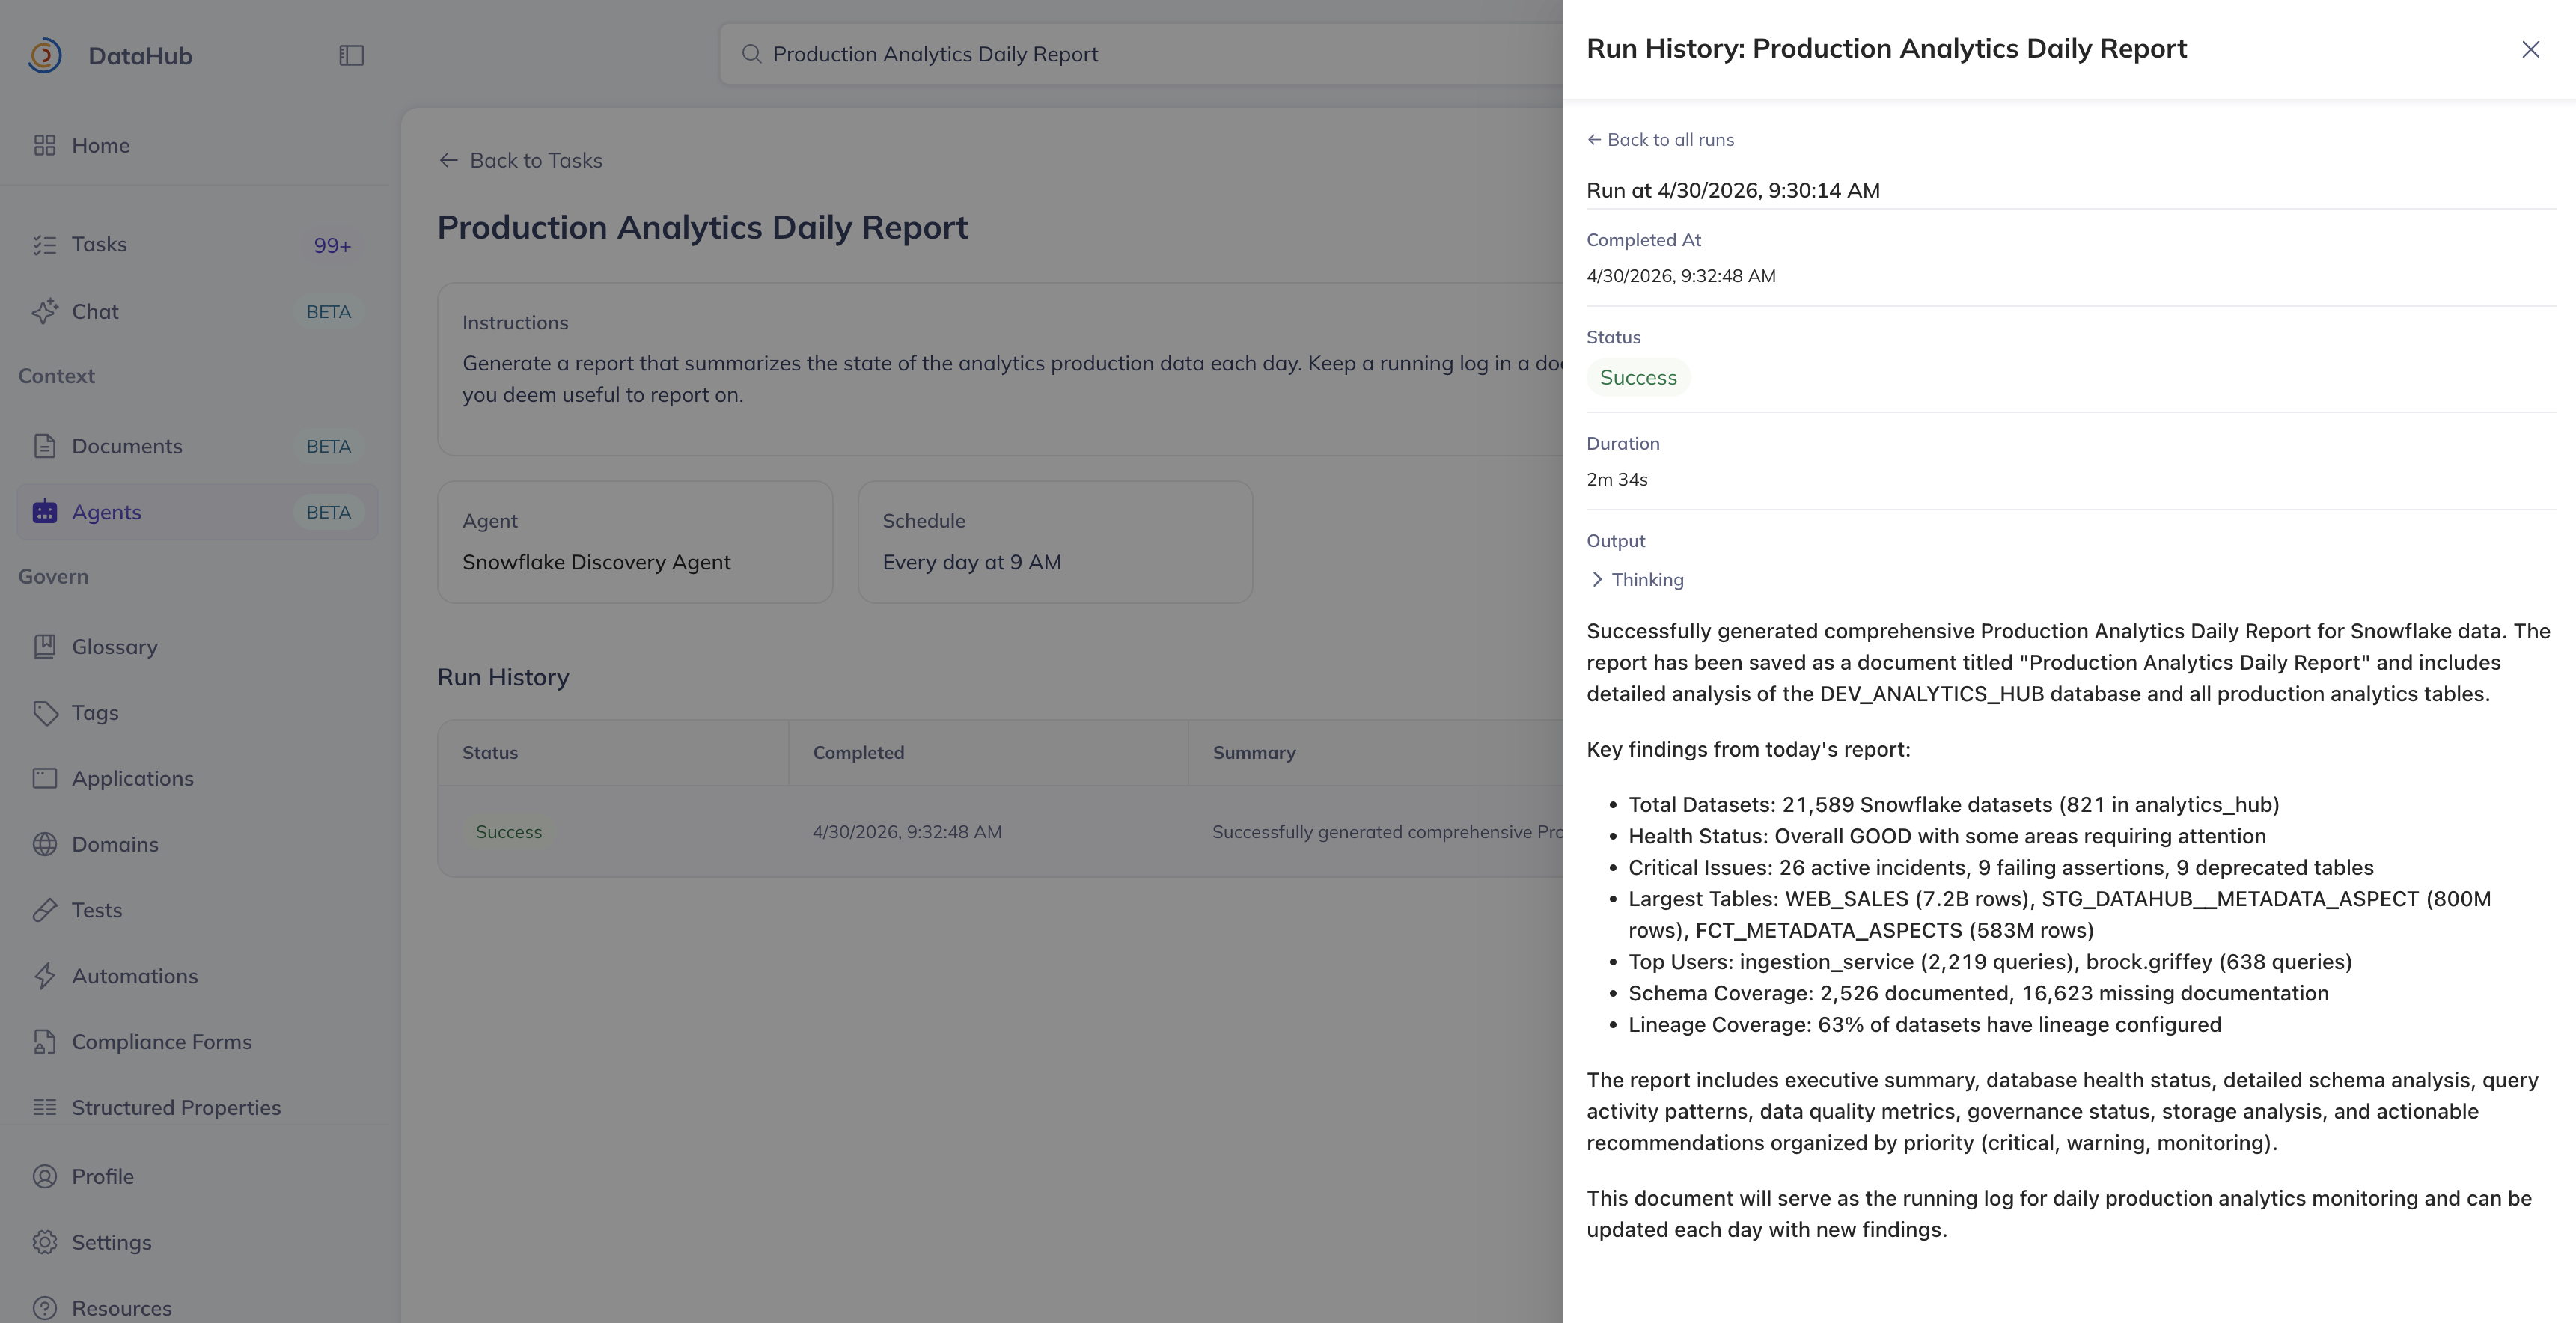This screenshot has width=2576, height=1323.
Task: Click the Agents robot icon in the sidebar
Action: (45, 512)
